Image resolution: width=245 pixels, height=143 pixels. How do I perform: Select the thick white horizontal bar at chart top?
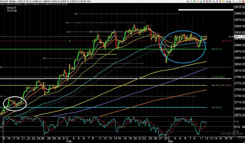206,10
